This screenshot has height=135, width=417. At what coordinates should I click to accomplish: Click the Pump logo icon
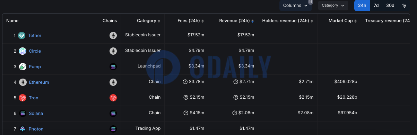(22, 66)
